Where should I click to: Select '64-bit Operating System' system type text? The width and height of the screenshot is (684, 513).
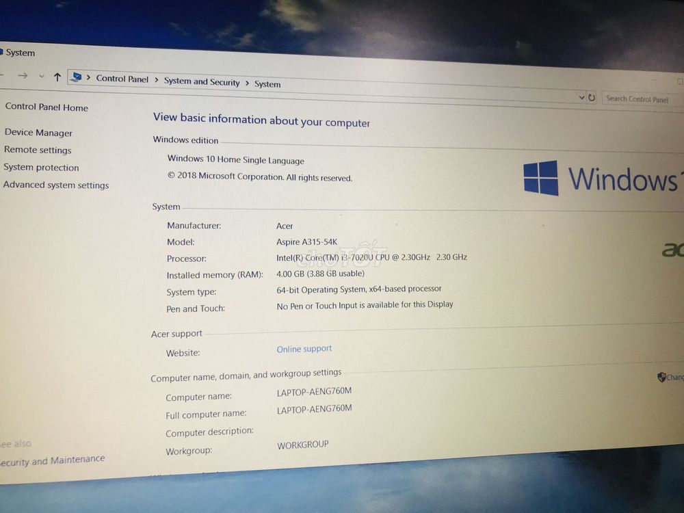click(x=359, y=289)
